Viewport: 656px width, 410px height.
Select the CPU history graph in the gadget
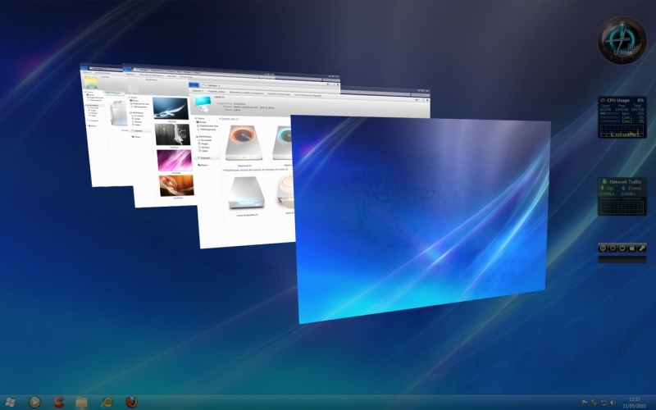coord(622,130)
